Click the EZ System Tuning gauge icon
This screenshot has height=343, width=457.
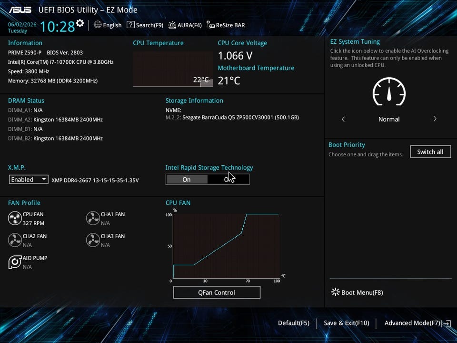[x=389, y=91]
